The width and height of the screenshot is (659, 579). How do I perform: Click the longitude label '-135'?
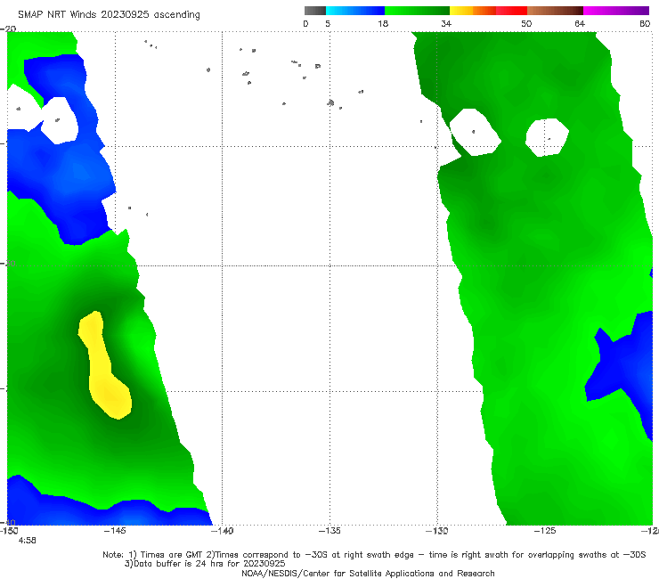point(329,531)
